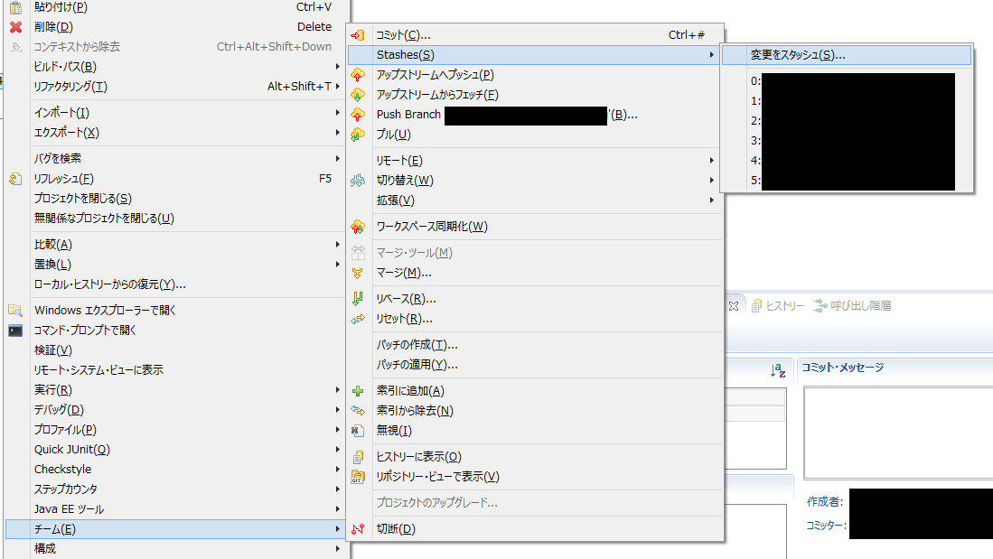The width and height of the screenshot is (993, 559).
Task: Expand the チーム(E) submenu arrow
Action: point(338,529)
